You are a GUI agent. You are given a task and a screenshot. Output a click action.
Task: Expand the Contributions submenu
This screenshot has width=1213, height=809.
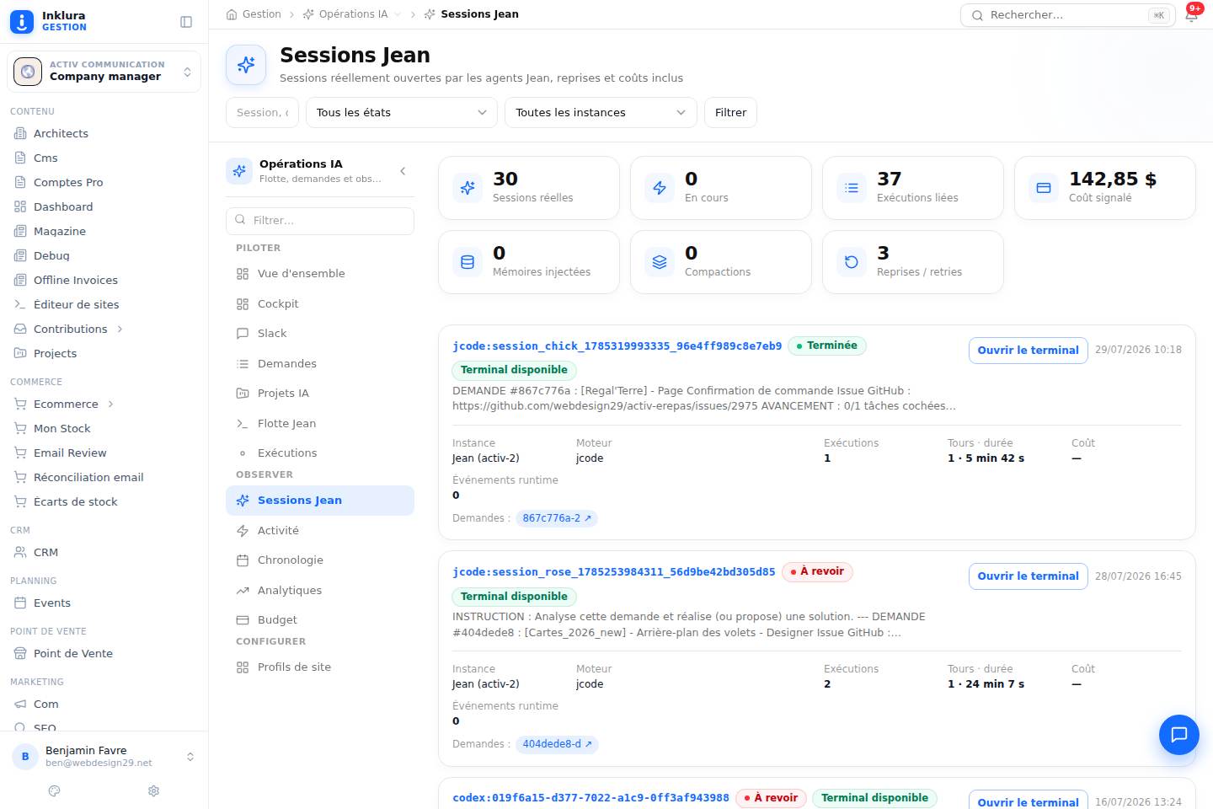[120, 329]
